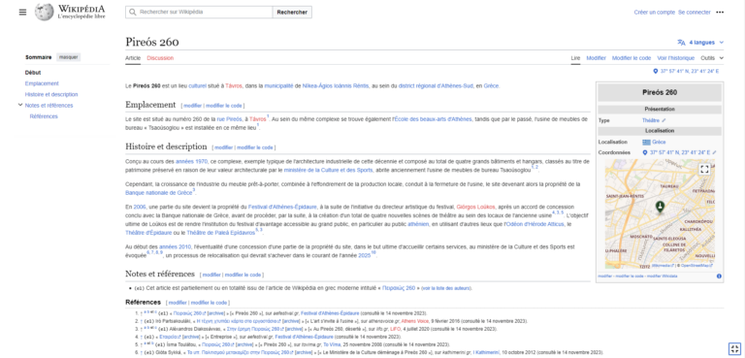The height and width of the screenshot is (358, 745).
Task: Open the three-dot personal tools menu
Action: [x=720, y=13]
